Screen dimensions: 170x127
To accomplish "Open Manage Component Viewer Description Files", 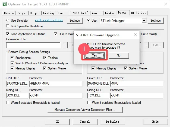I will click(85, 110).
